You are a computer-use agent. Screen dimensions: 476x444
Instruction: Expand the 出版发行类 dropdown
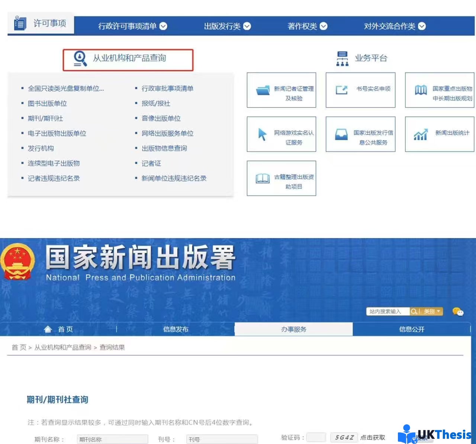(247, 26)
